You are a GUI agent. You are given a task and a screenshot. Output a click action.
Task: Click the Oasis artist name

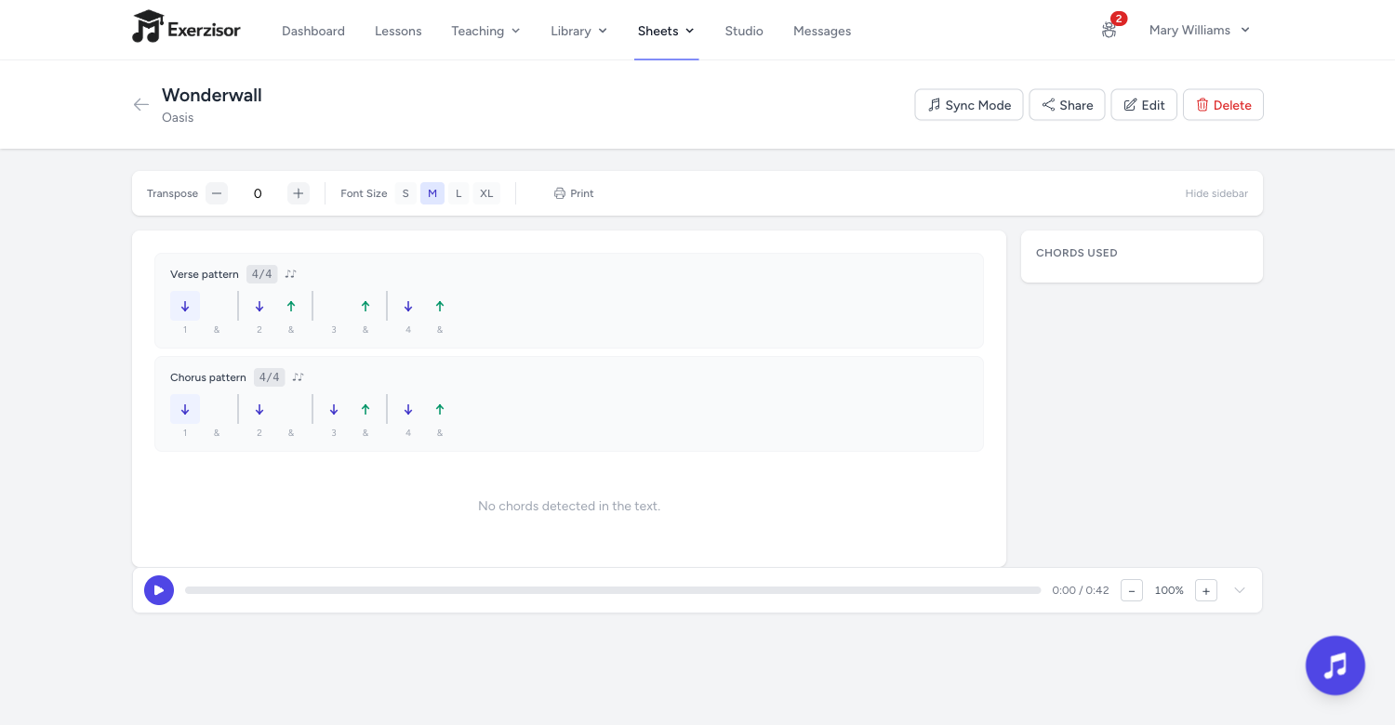(x=178, y=118)
